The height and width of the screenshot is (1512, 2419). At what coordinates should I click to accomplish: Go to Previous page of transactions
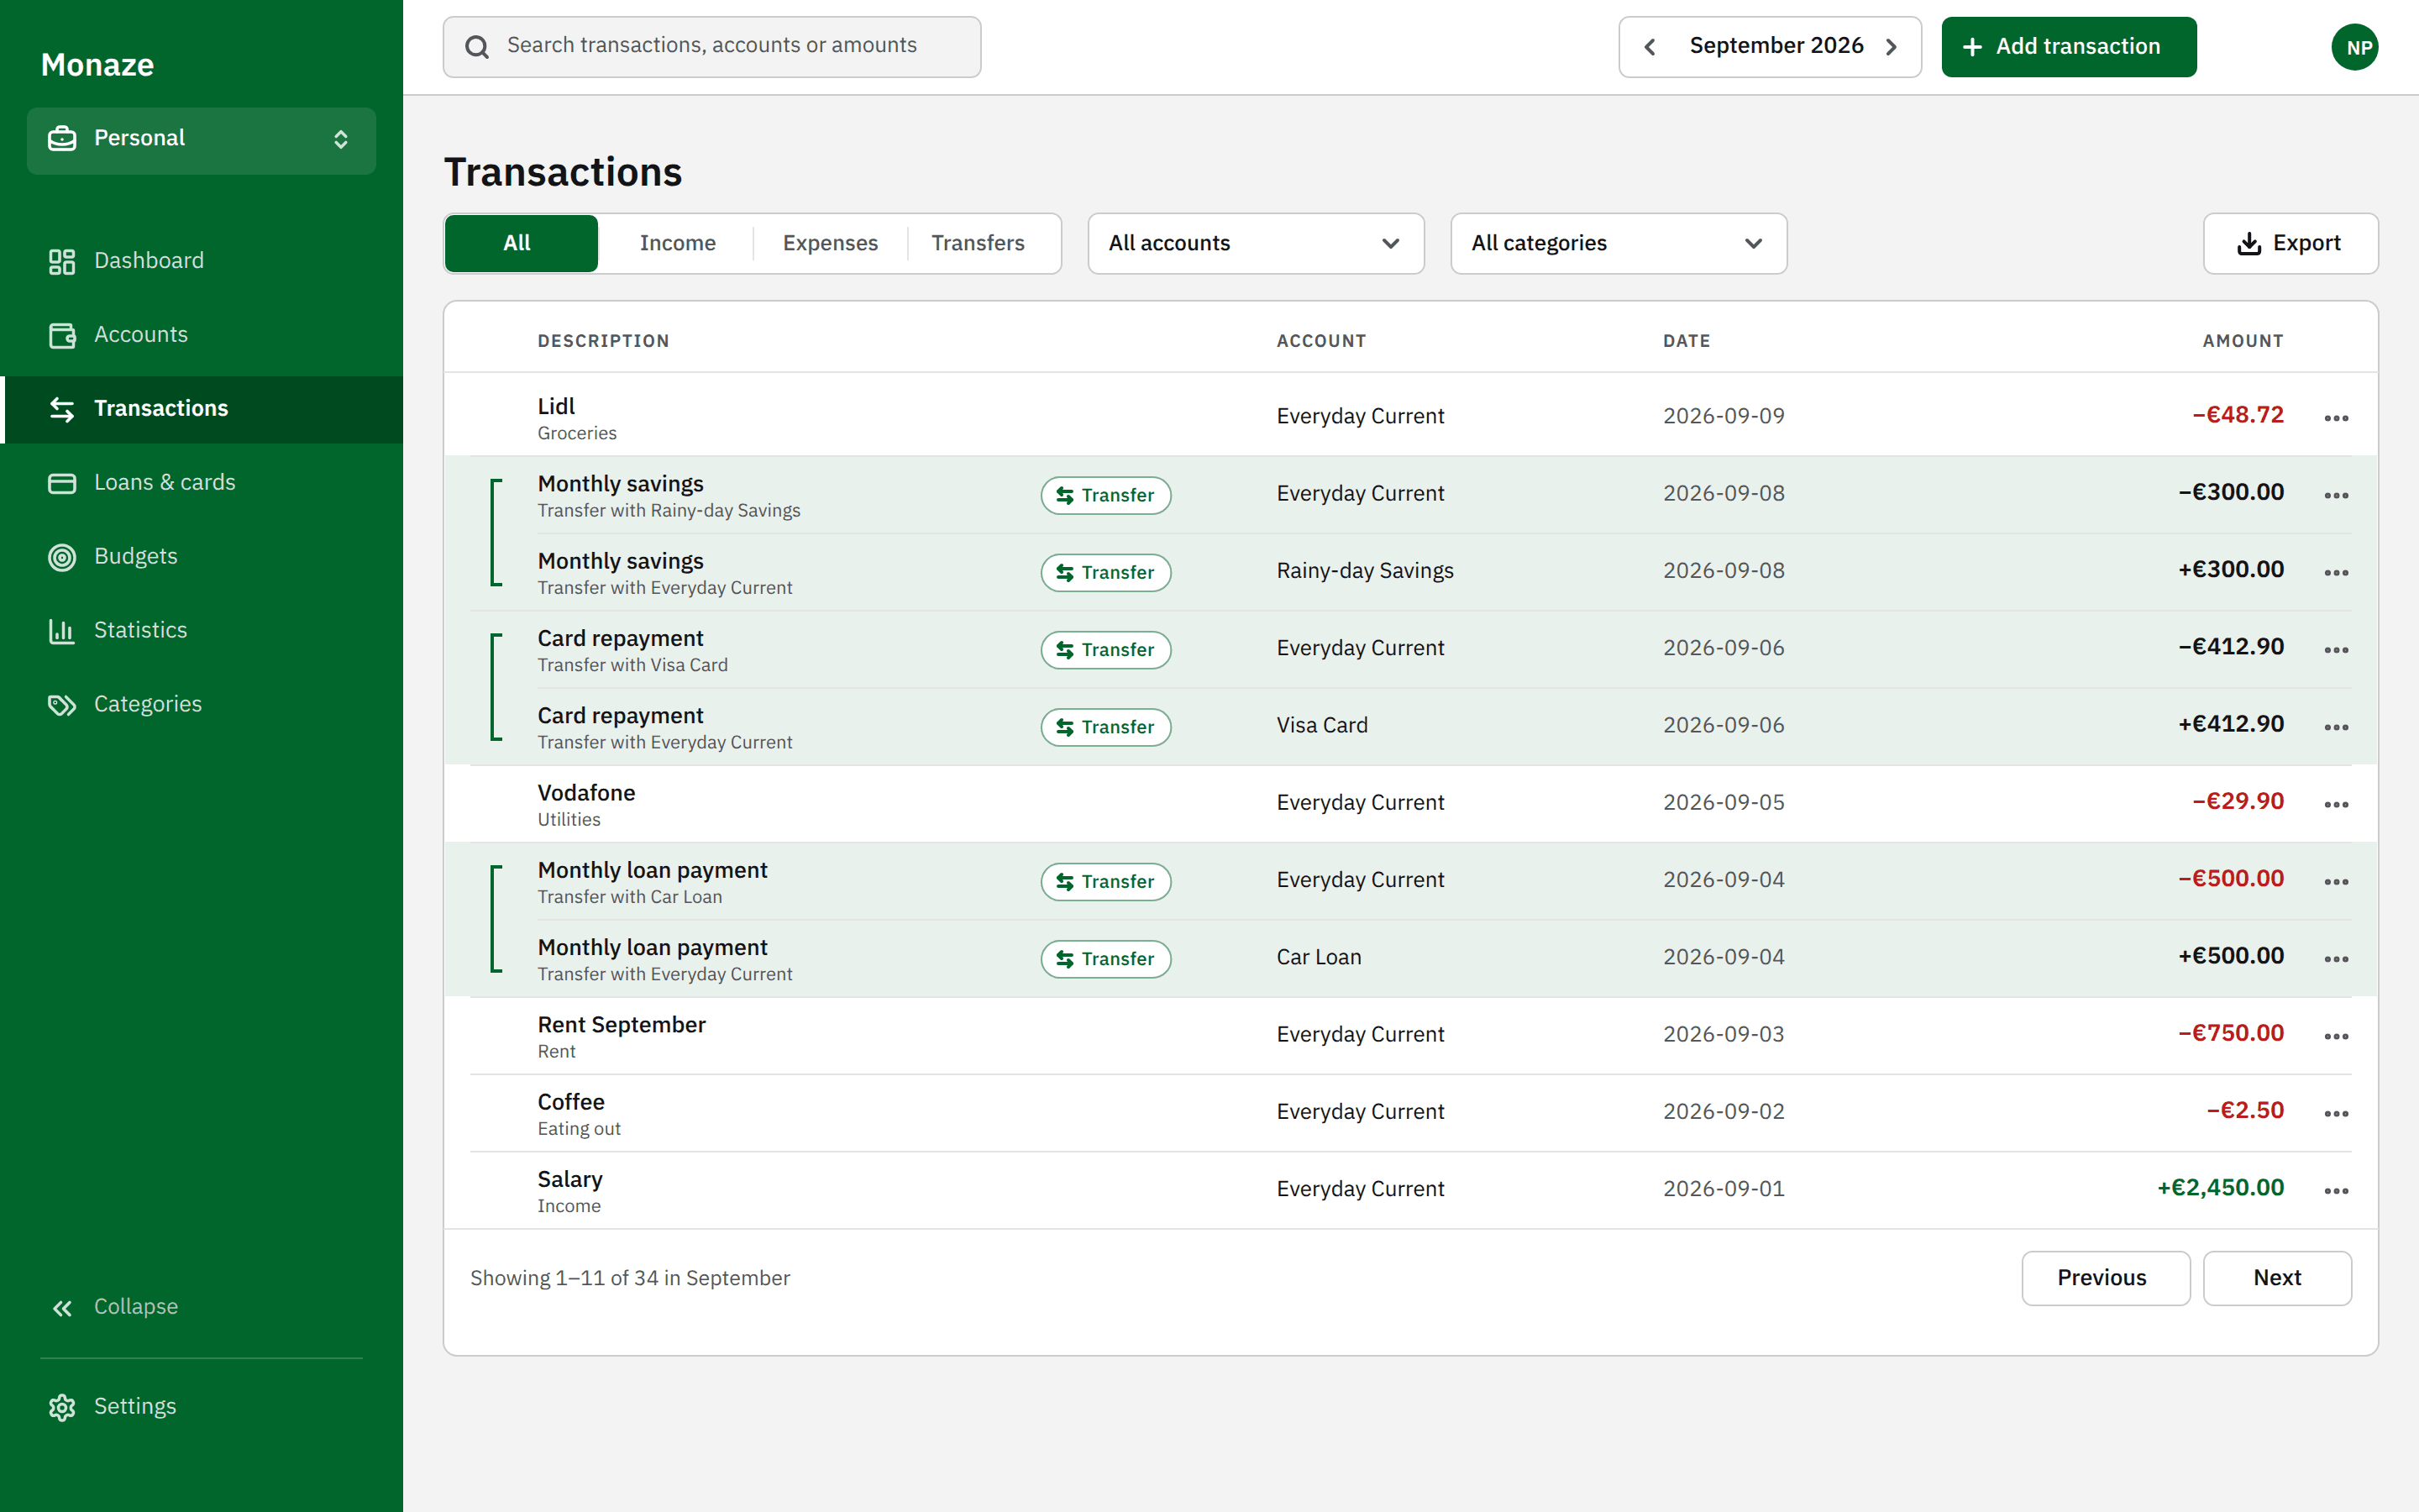2105,1278
